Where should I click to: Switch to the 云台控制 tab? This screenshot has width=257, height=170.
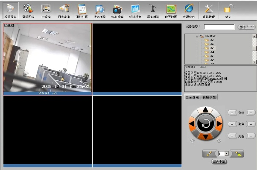pyautogui.click(x=192, y=97)
